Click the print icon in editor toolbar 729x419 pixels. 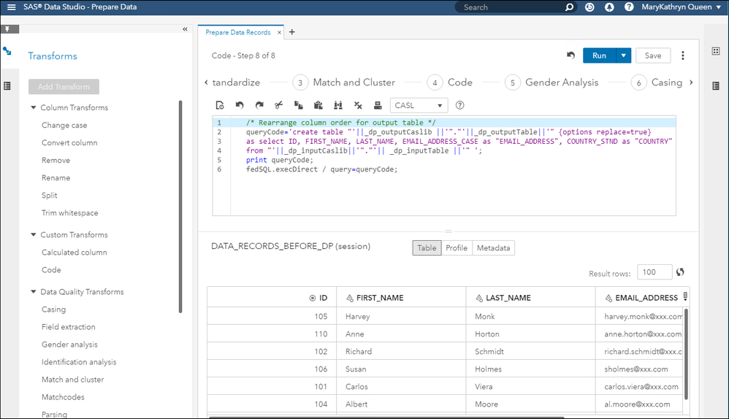(x=378, y=105)
